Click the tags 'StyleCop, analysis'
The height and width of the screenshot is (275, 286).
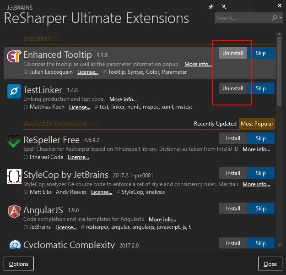[x=143, y=192]
